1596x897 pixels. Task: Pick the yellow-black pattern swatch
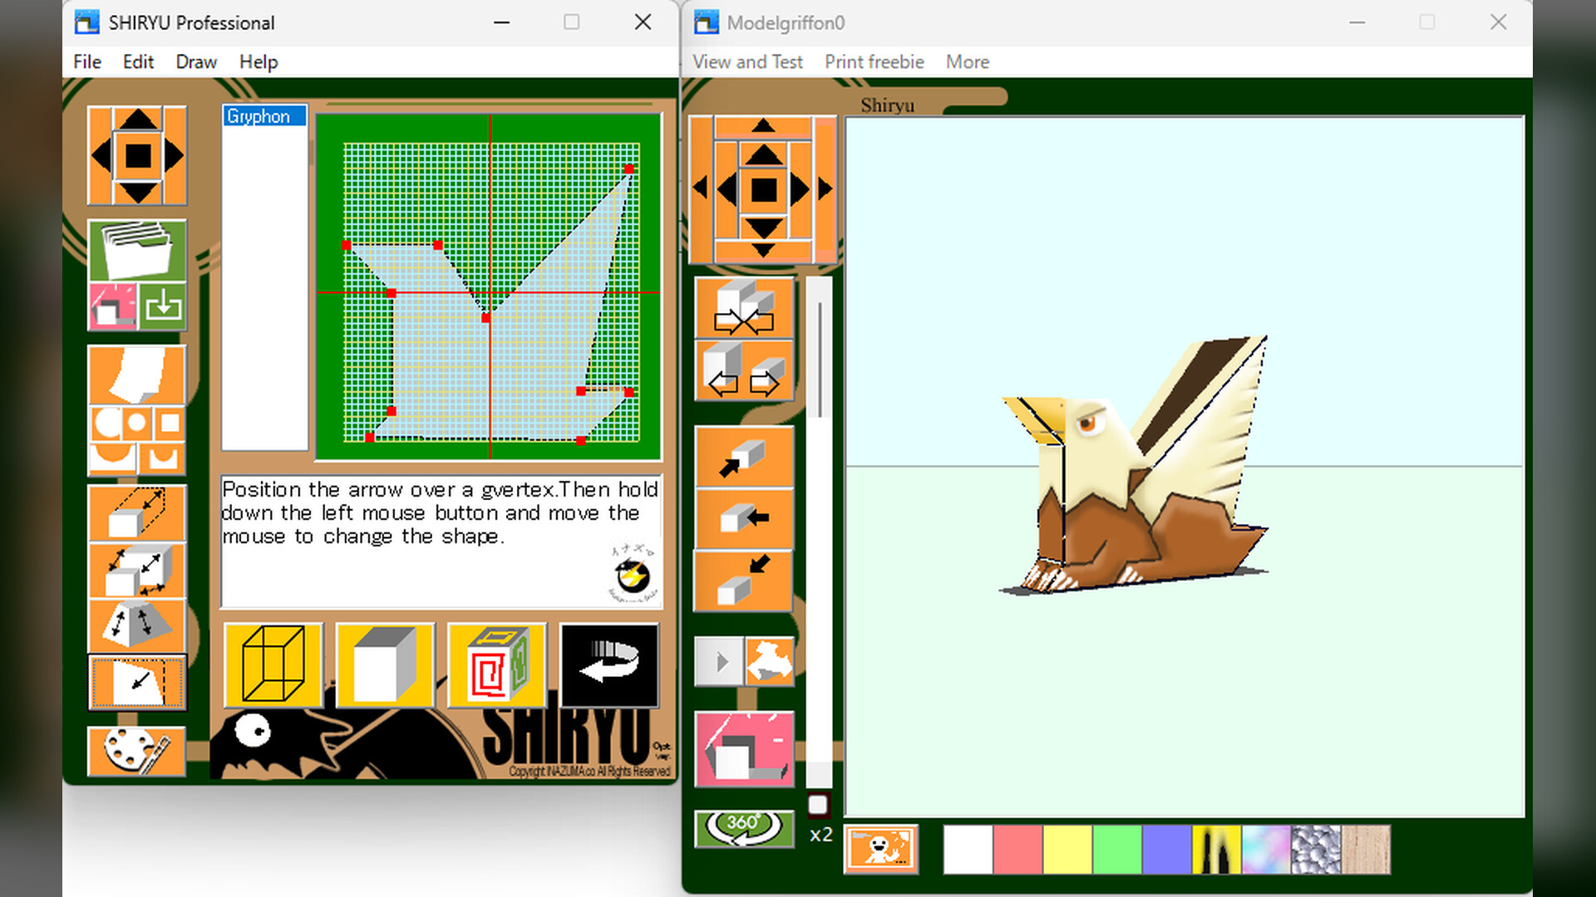point(1217,849)
